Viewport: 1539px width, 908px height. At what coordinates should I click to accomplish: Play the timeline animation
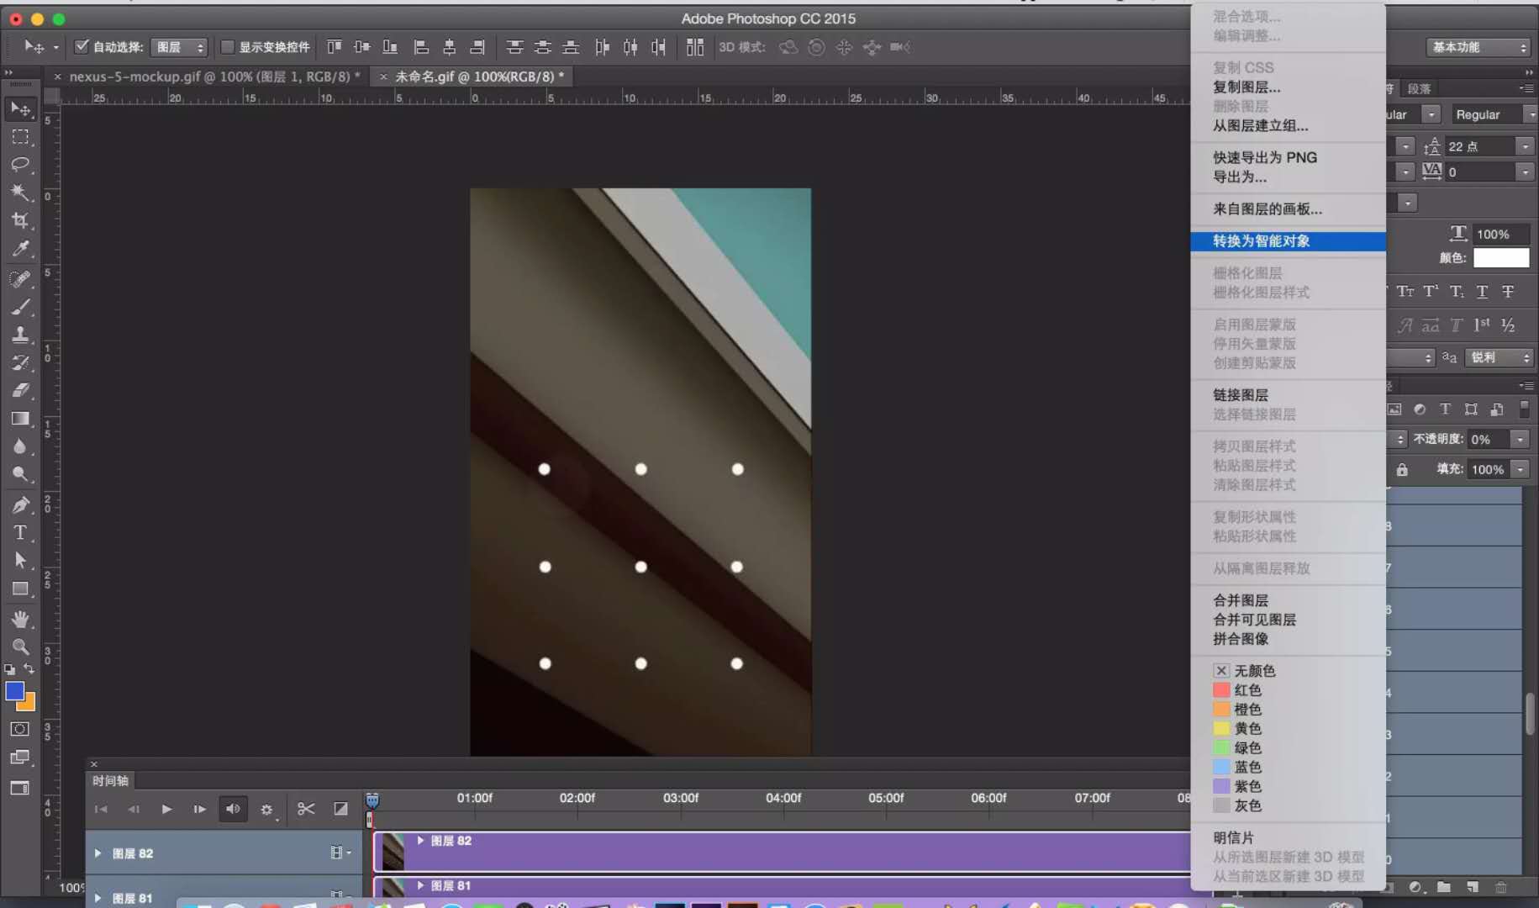pyautogui.click(x=166, y=809)
